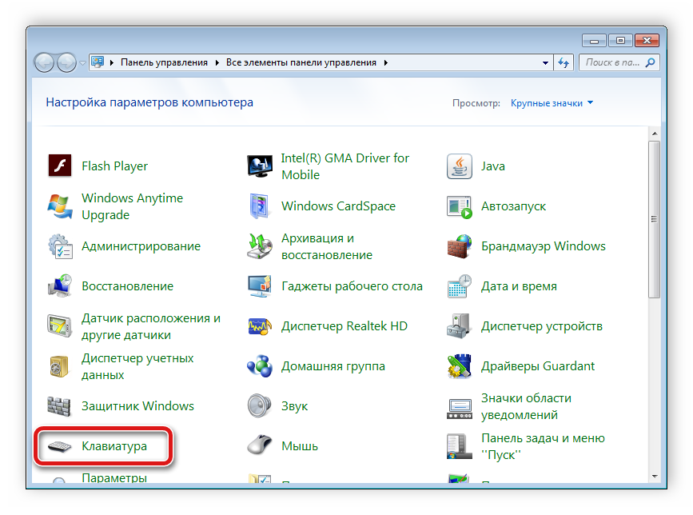Open the Звук speaker icon
Screen dimensions: 693x515
259,405
